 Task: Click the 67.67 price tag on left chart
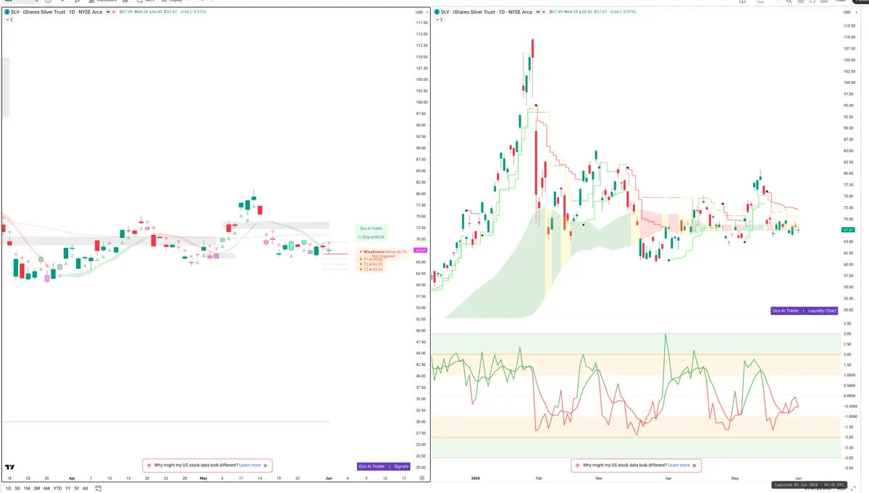coord(420,250)
